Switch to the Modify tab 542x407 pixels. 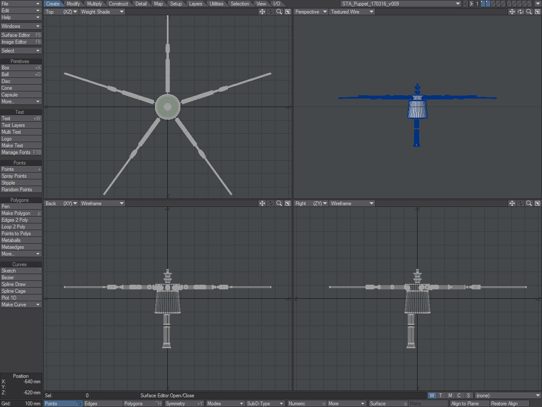point(73,3)
